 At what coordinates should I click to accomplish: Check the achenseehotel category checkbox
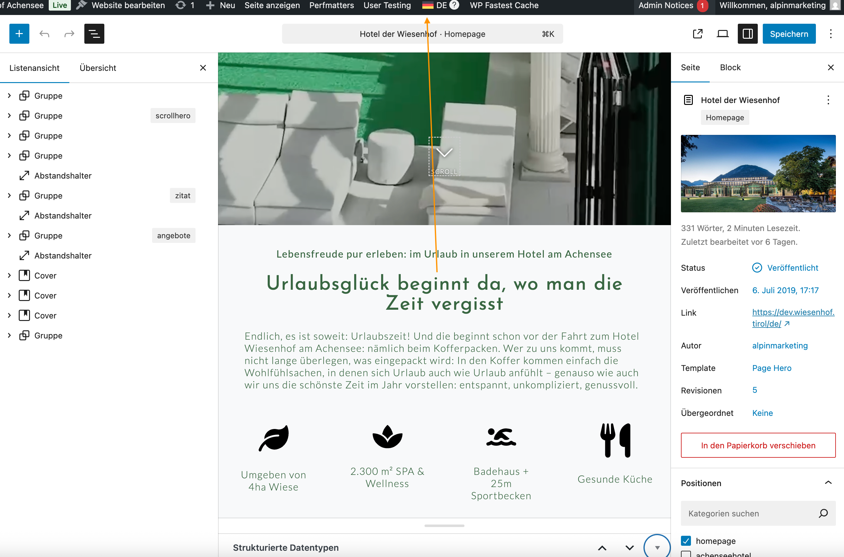(x=686, y=554)
